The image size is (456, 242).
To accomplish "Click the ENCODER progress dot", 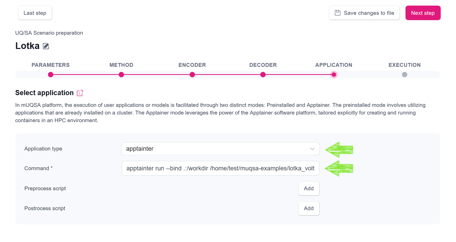I will [x=192, y=75].
